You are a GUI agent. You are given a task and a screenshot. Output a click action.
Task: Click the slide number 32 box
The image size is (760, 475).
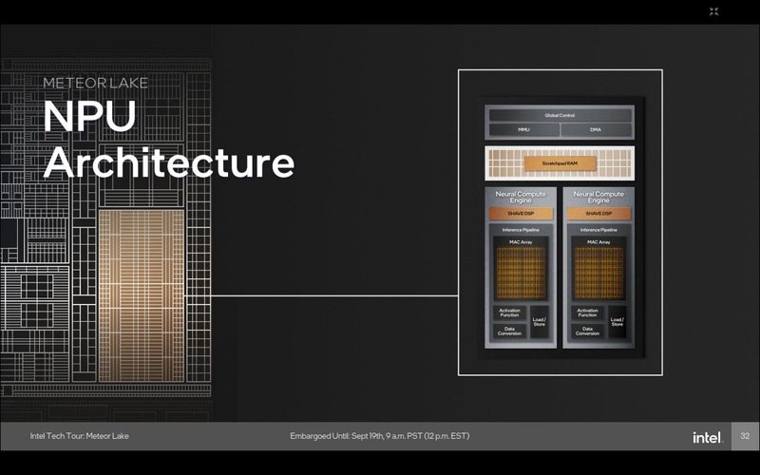point(745,436)
